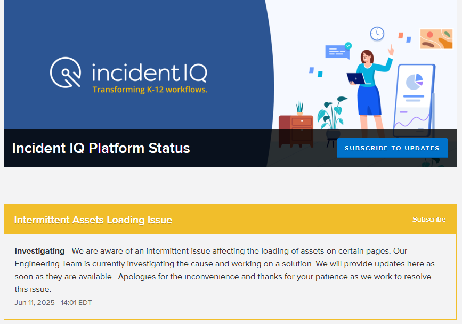This screenshot has width=462, height=324.
Task: Click the 'Investigating' status label
Action: (39, 251)
